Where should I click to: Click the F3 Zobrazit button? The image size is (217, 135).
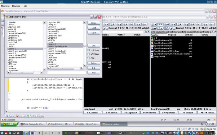[x=93, y=113]
